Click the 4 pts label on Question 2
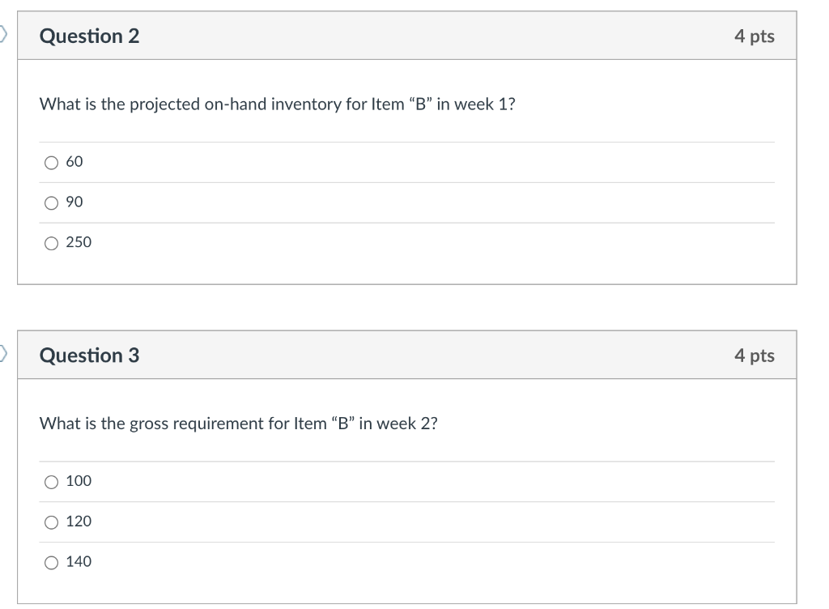The image size is (829, 609). (x=754, y=36)
